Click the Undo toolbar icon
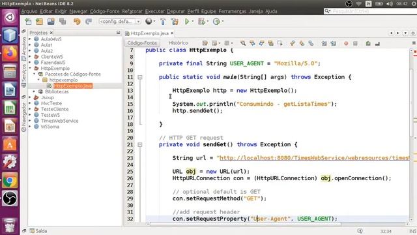The image size is (417, 235). click(77, 22)
